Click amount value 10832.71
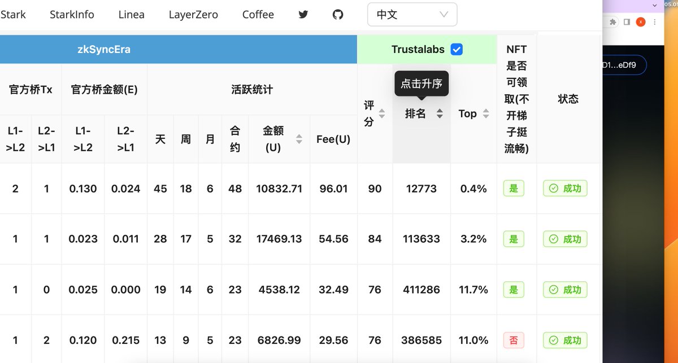This screenshot has height=363, width=678. (x=279, y=189)
